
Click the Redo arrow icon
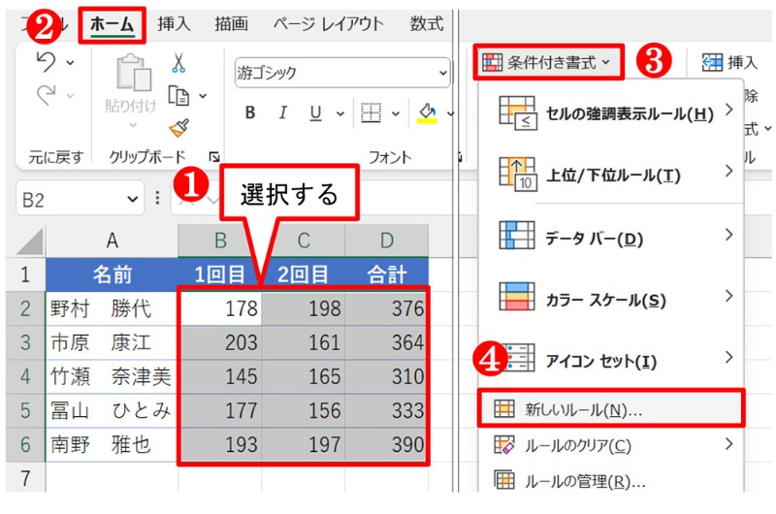click(x=46, y=95)
